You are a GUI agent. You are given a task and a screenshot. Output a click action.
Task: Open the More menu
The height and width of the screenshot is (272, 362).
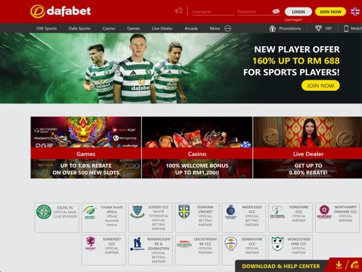[x=215, y=28]
